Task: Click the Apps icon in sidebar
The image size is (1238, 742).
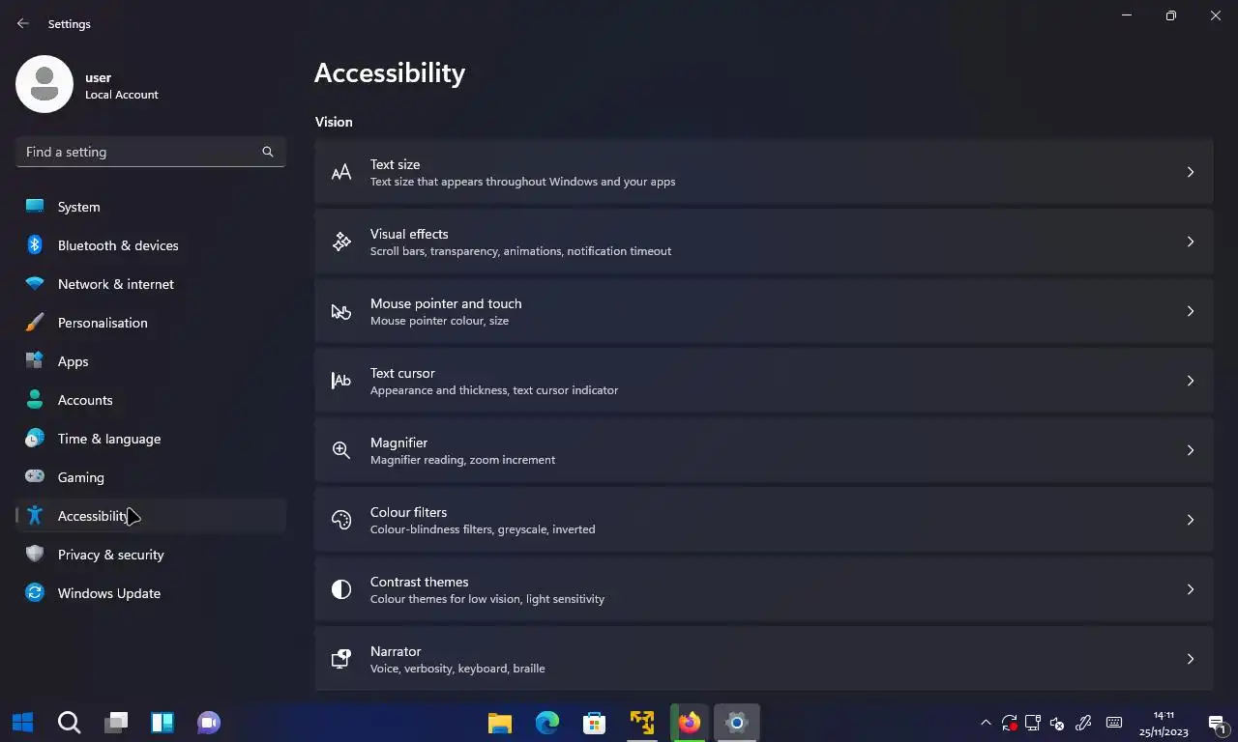Action: tap(35, 360)
